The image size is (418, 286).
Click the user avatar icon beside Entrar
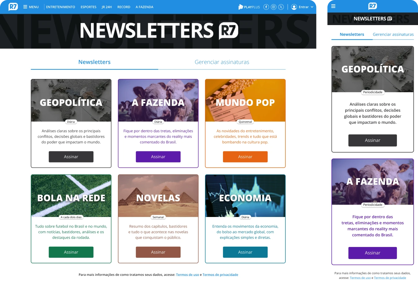coord(294,7)
